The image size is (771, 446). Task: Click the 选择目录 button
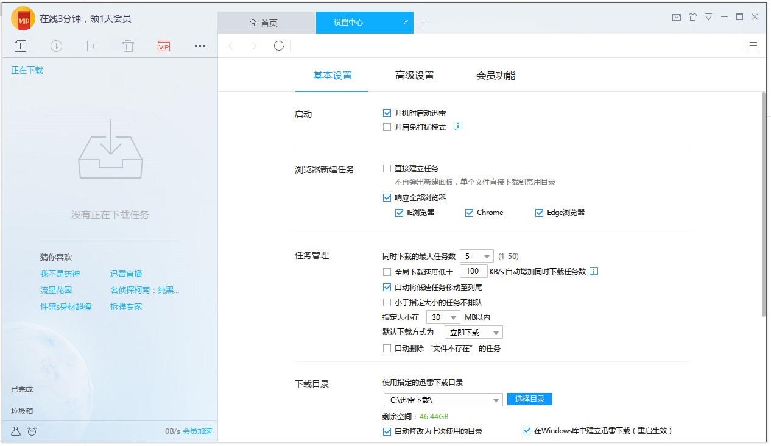pos(529,399)
